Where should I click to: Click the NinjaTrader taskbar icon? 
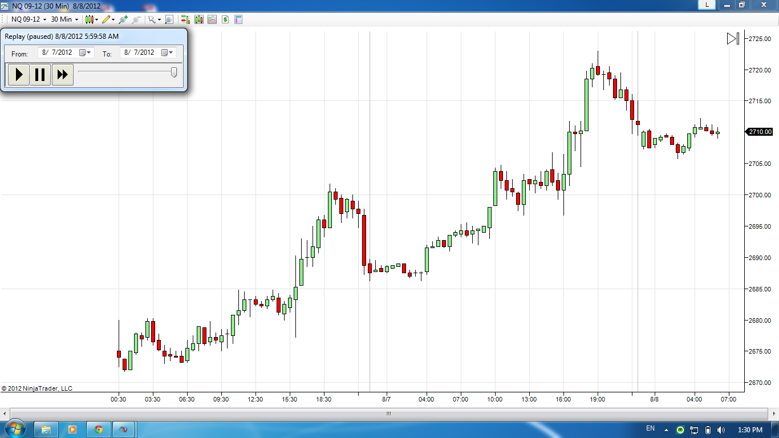(x=125, y=429)
